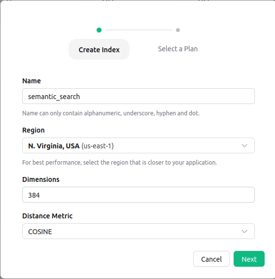This screenshot has height=279, width=275.
Task: Expand the COSINE distance metric dropdown
Action: click(x=138, y=231)
